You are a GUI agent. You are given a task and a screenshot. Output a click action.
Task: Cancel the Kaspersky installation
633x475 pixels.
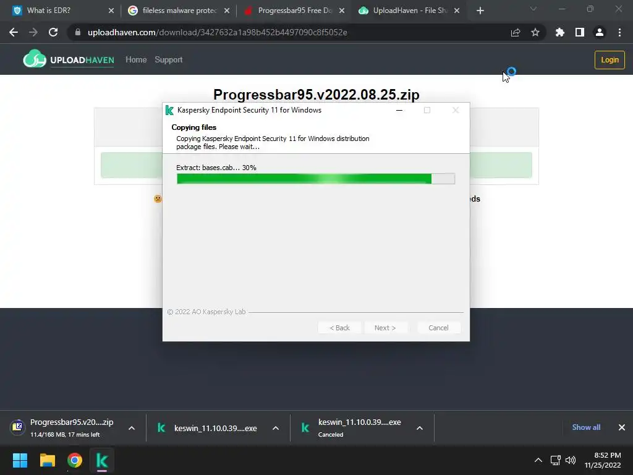point(438,328)
